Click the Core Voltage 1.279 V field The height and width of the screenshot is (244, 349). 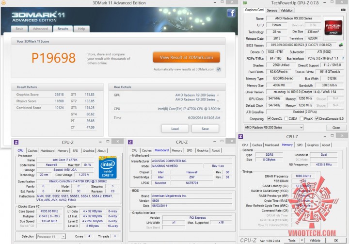[x=84, y=175]
